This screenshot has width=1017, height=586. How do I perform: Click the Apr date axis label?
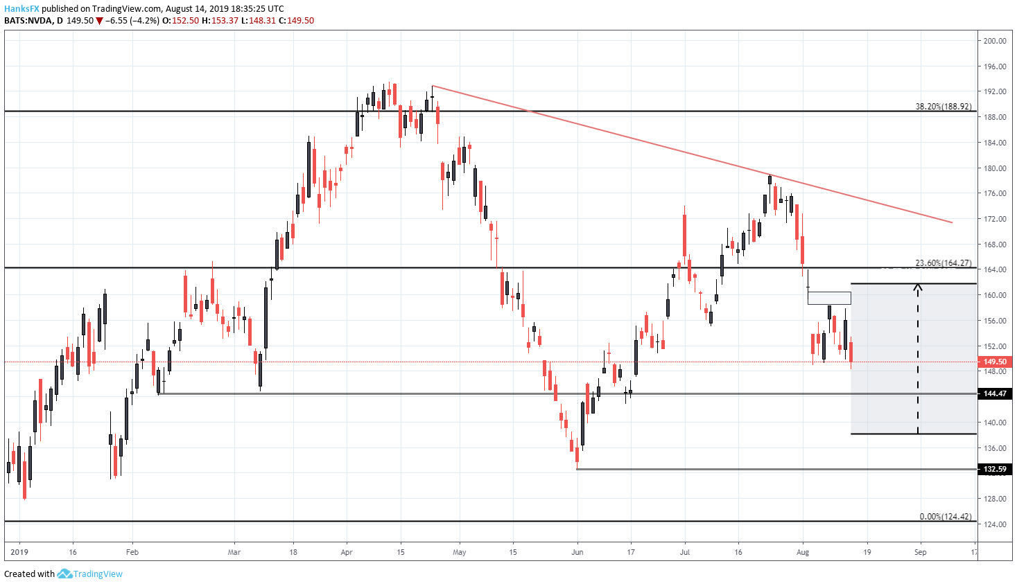click(x=347, y=552)
